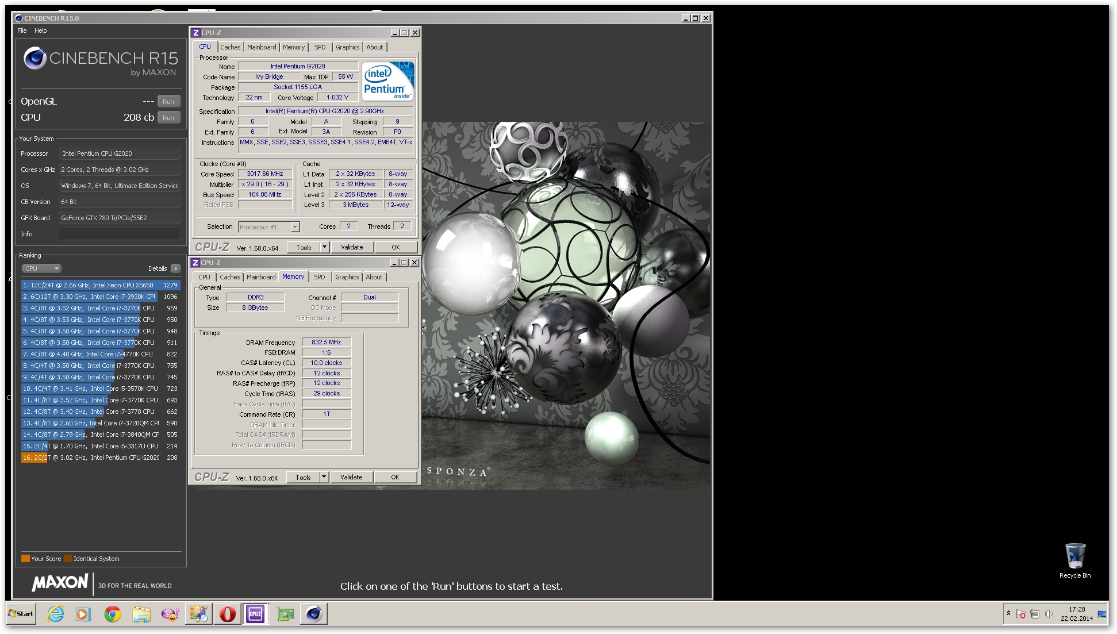Click Validate in upper CPU-Z window

pos(352,247)
